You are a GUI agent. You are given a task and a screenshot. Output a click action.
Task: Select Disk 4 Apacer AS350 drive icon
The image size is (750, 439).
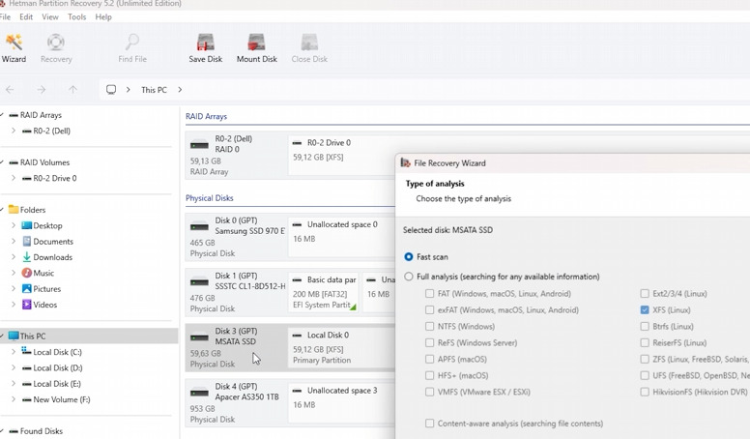click(x=199, y=392)
